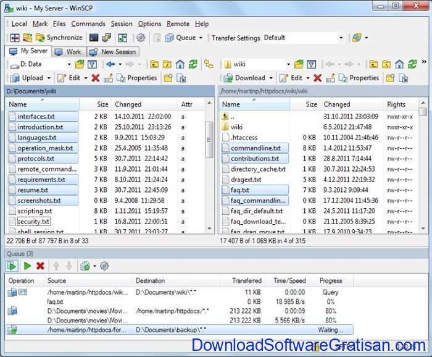
Task: Click the remote panel filter icon
Action: click(x=311, y=64)
